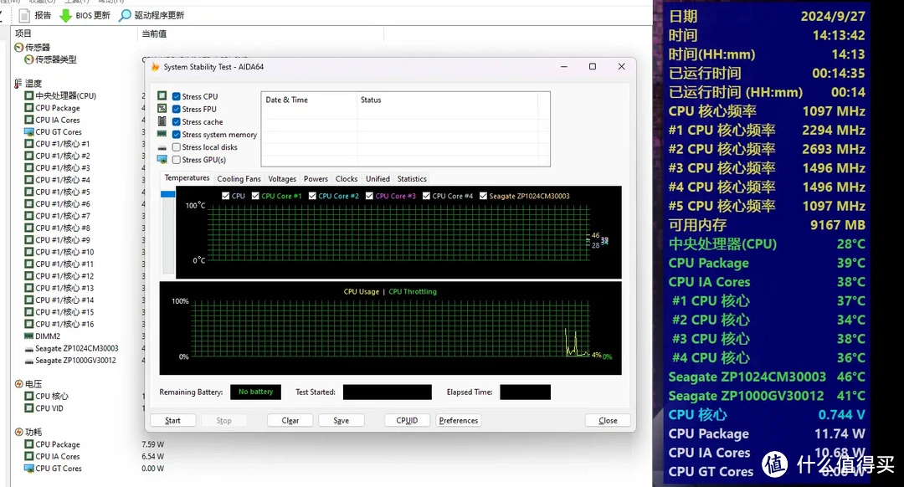Click the Clear button
904x487 pixels.
(x=290, y=421)
